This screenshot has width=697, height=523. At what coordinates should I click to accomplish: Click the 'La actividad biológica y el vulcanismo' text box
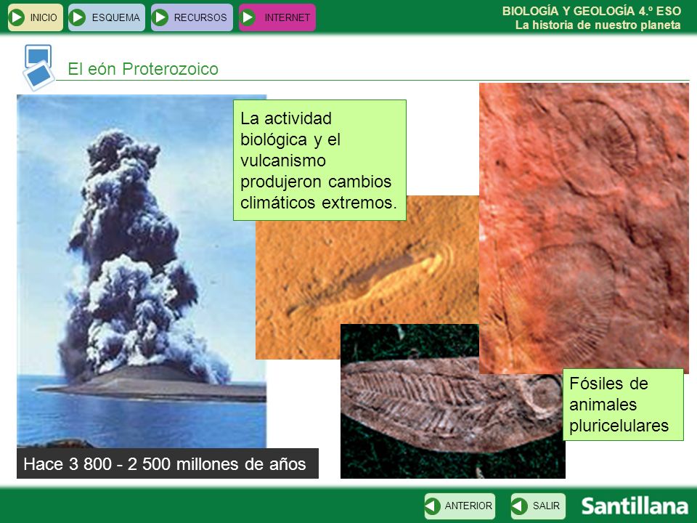[x=319, y=160]
